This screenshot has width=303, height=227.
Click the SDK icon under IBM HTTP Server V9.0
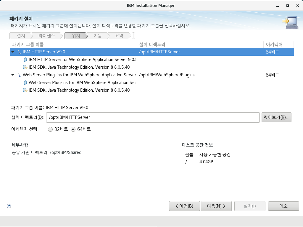coord(25,67)
